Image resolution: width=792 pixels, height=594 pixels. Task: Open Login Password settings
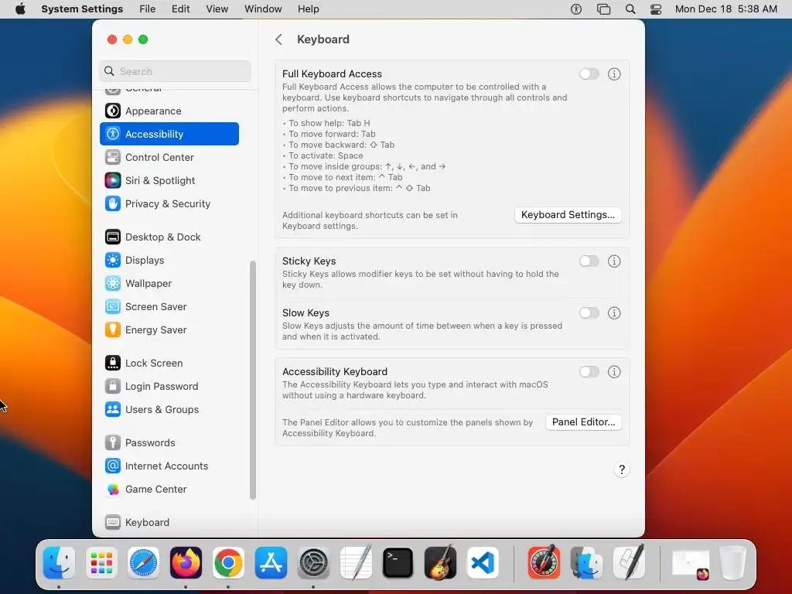(x=169, y=387)
